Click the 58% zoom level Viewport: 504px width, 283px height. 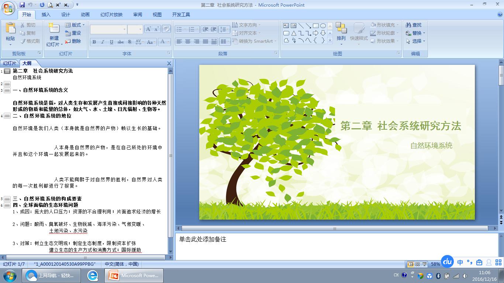tap(435, 264)
